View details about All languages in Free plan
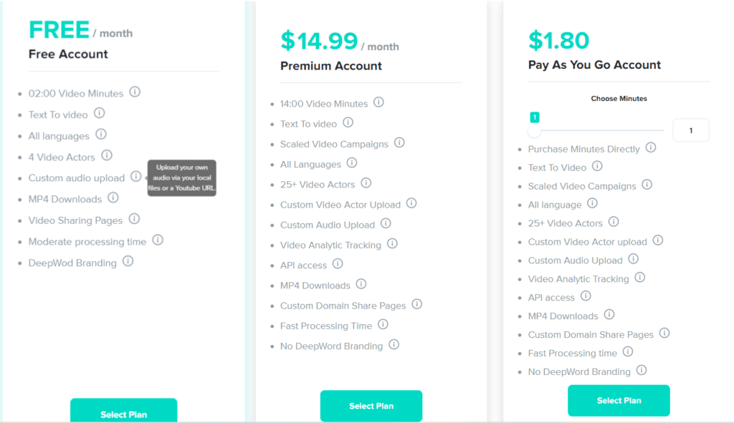734x423 pixels. click(x=100, y=135)
